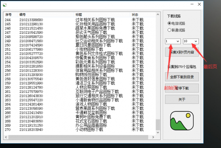
Task: Click the ID 210126043830 cell
Action: tap(31, 96)
